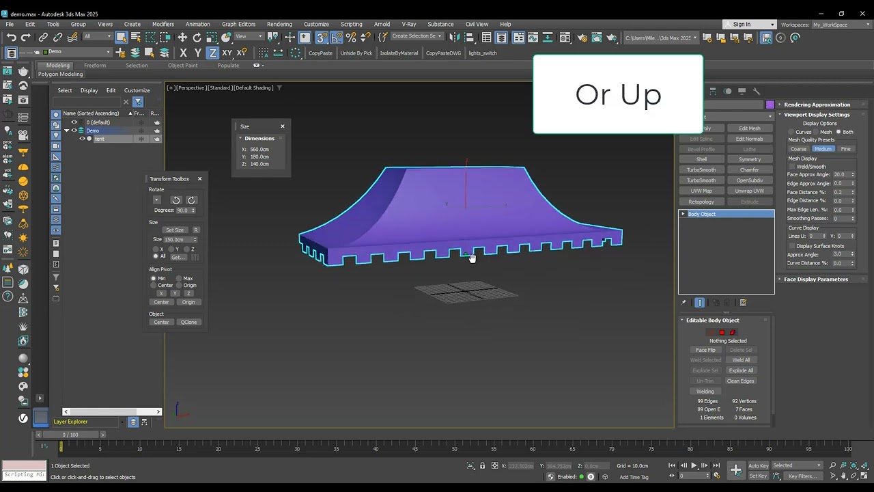Click the Mirror tool icon
Image resolution: width=874 pixels, height=492 pixels.
coord(454,38)
